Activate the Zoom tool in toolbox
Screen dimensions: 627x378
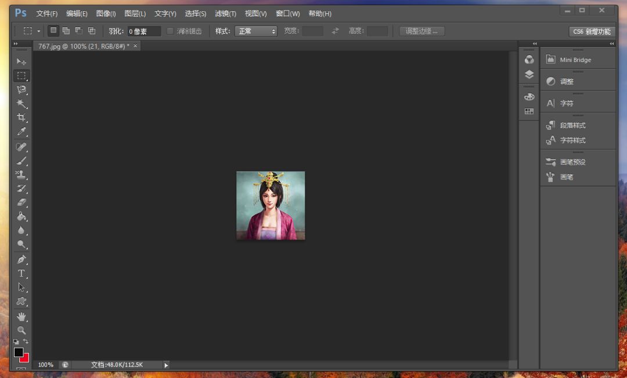21,330
